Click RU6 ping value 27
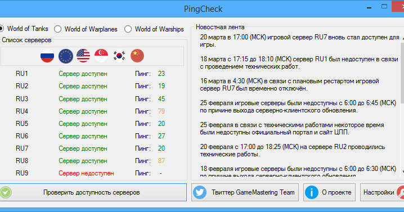 click(161, 136)
